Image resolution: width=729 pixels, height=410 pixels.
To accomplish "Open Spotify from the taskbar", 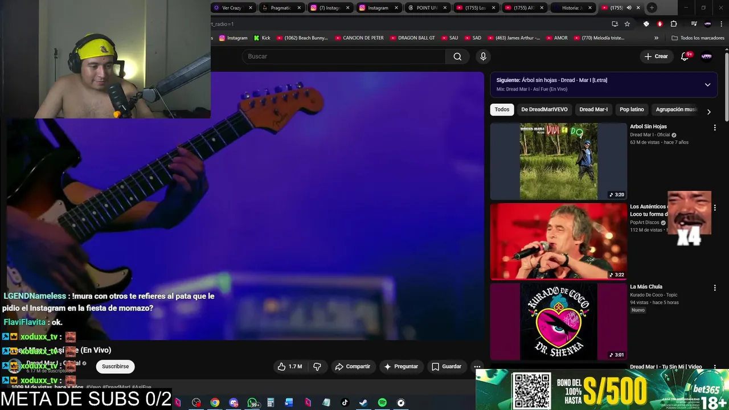I will coord(382,403).
